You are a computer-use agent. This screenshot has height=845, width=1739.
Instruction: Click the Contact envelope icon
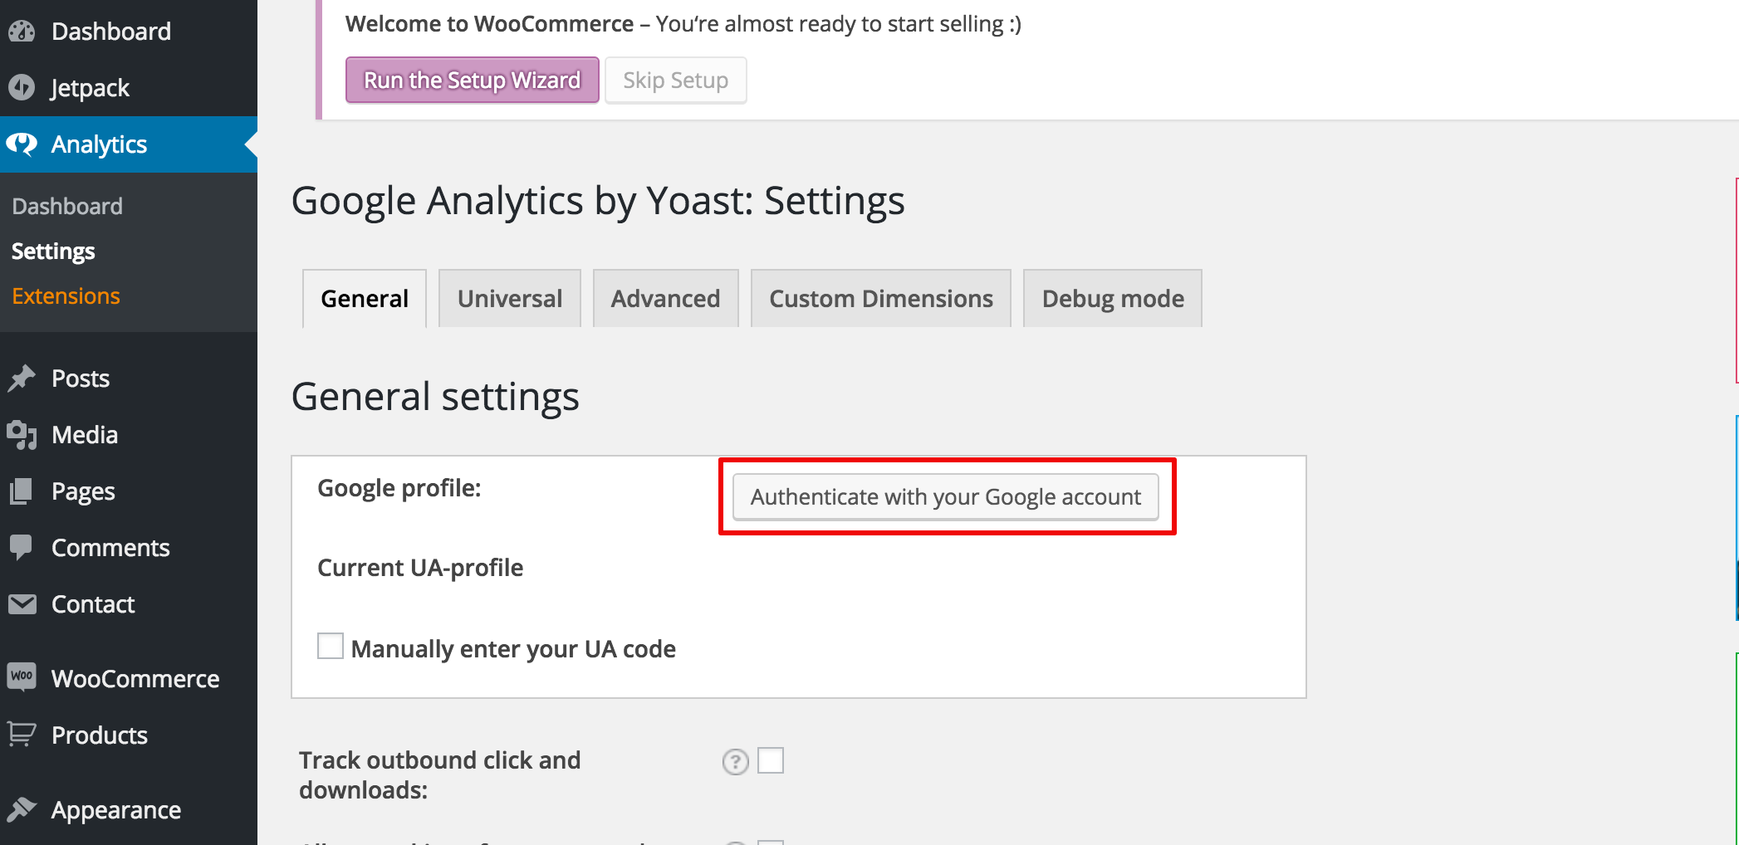[22, 604]
